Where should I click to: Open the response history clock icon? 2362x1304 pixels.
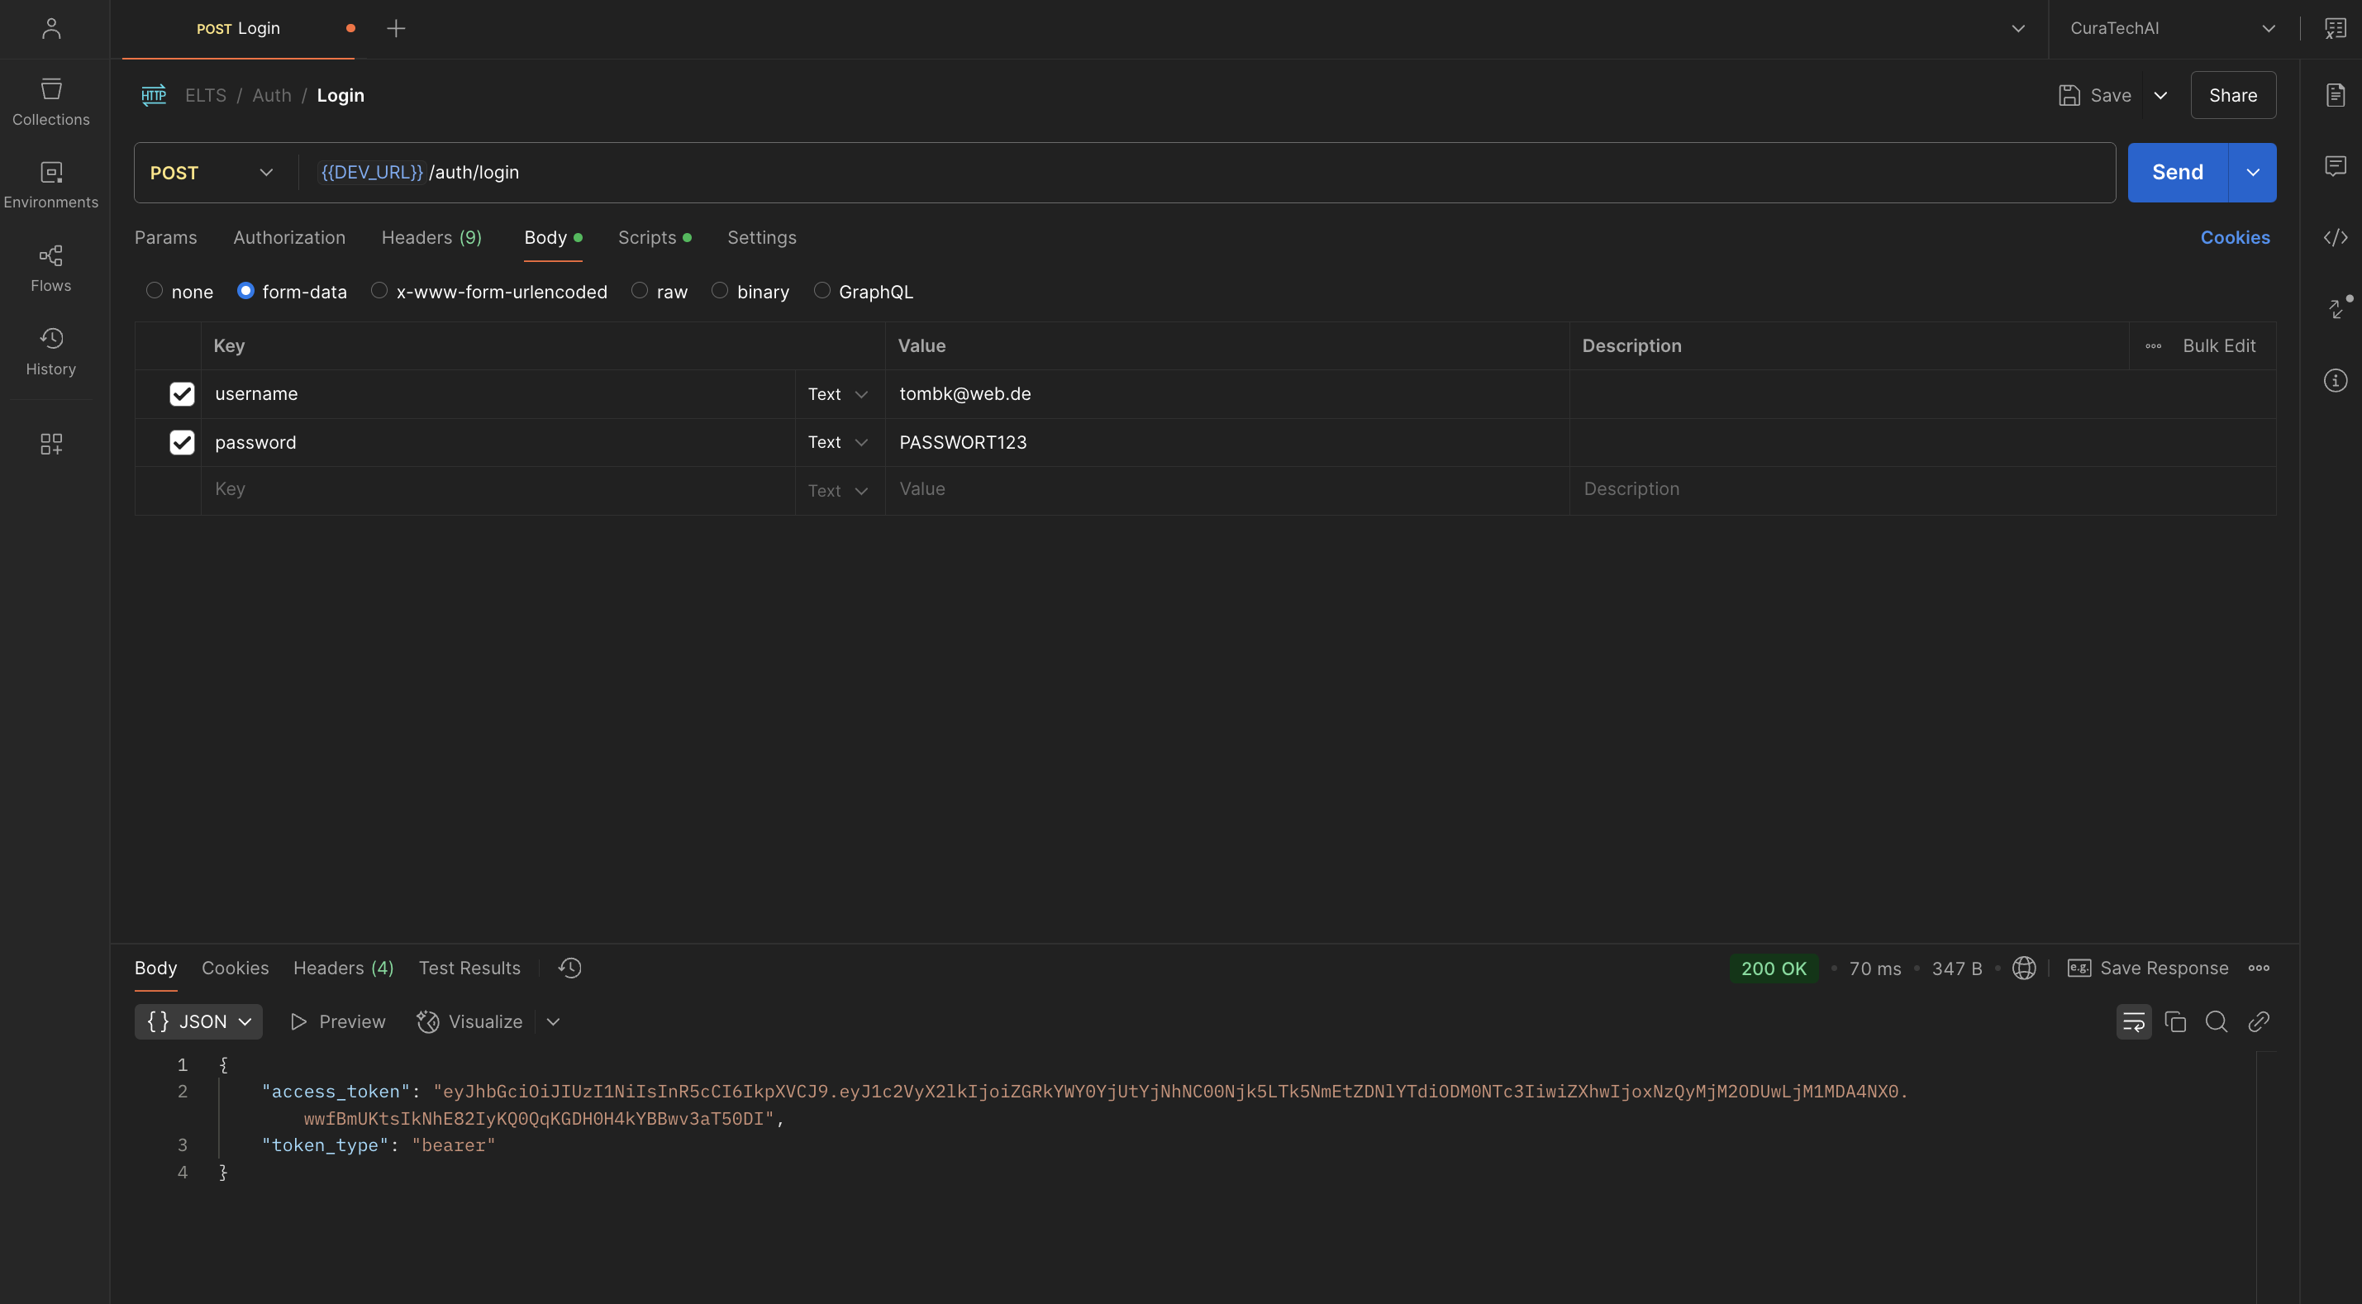coord(570,968)
